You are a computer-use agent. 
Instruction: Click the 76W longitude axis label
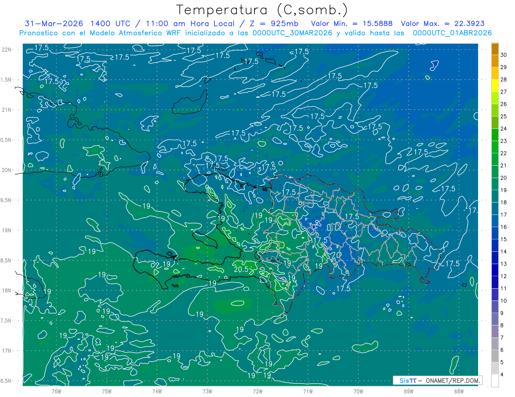[x=56, y=391]
